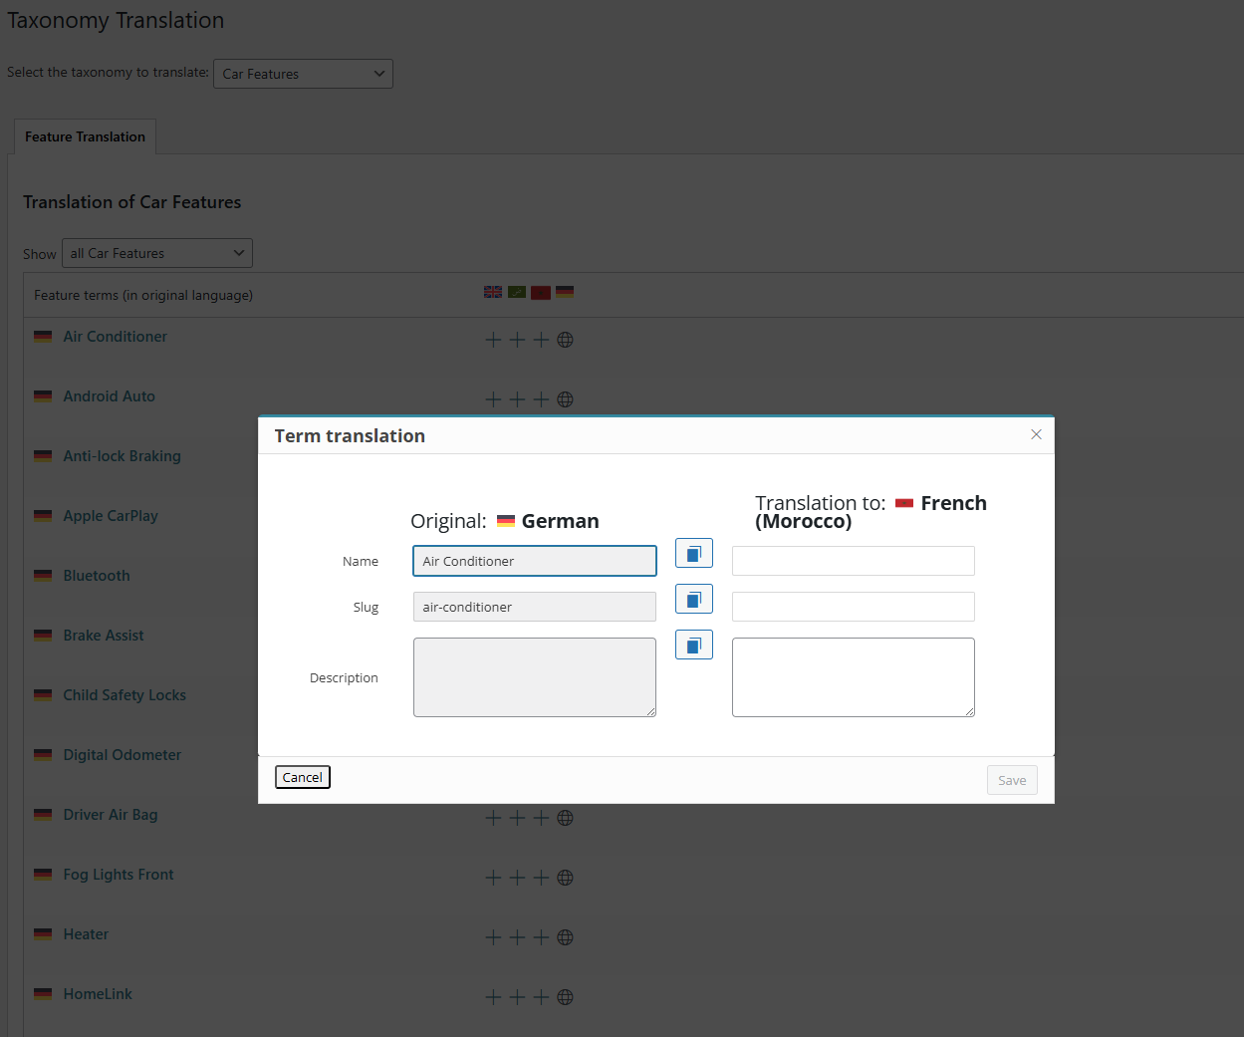The height and width of the screenshot is (1037, 1244).
Task: Click the original German Description textarea
Action: coord(535,677)
